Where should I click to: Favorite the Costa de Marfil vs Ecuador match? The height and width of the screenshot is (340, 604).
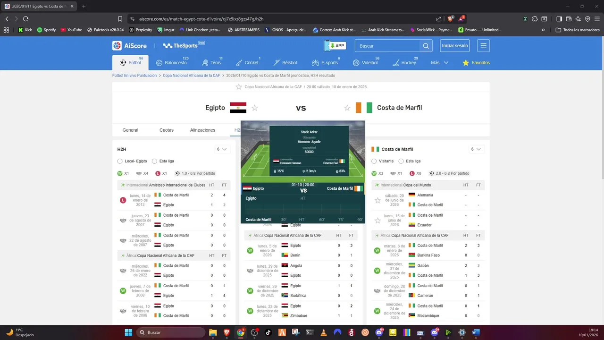[x=377, y=221]
